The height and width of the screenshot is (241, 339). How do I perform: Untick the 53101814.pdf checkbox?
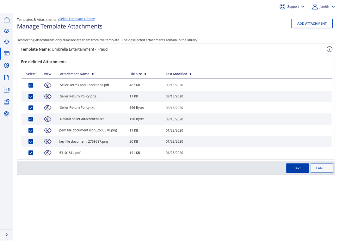click(x=31, y=153)
